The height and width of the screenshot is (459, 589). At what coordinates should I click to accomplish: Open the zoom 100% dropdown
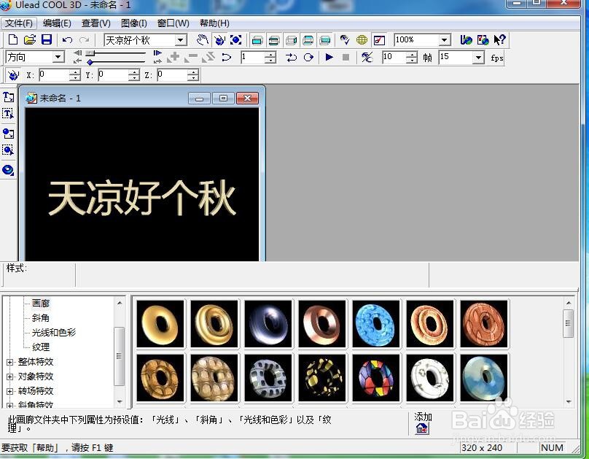445,40
